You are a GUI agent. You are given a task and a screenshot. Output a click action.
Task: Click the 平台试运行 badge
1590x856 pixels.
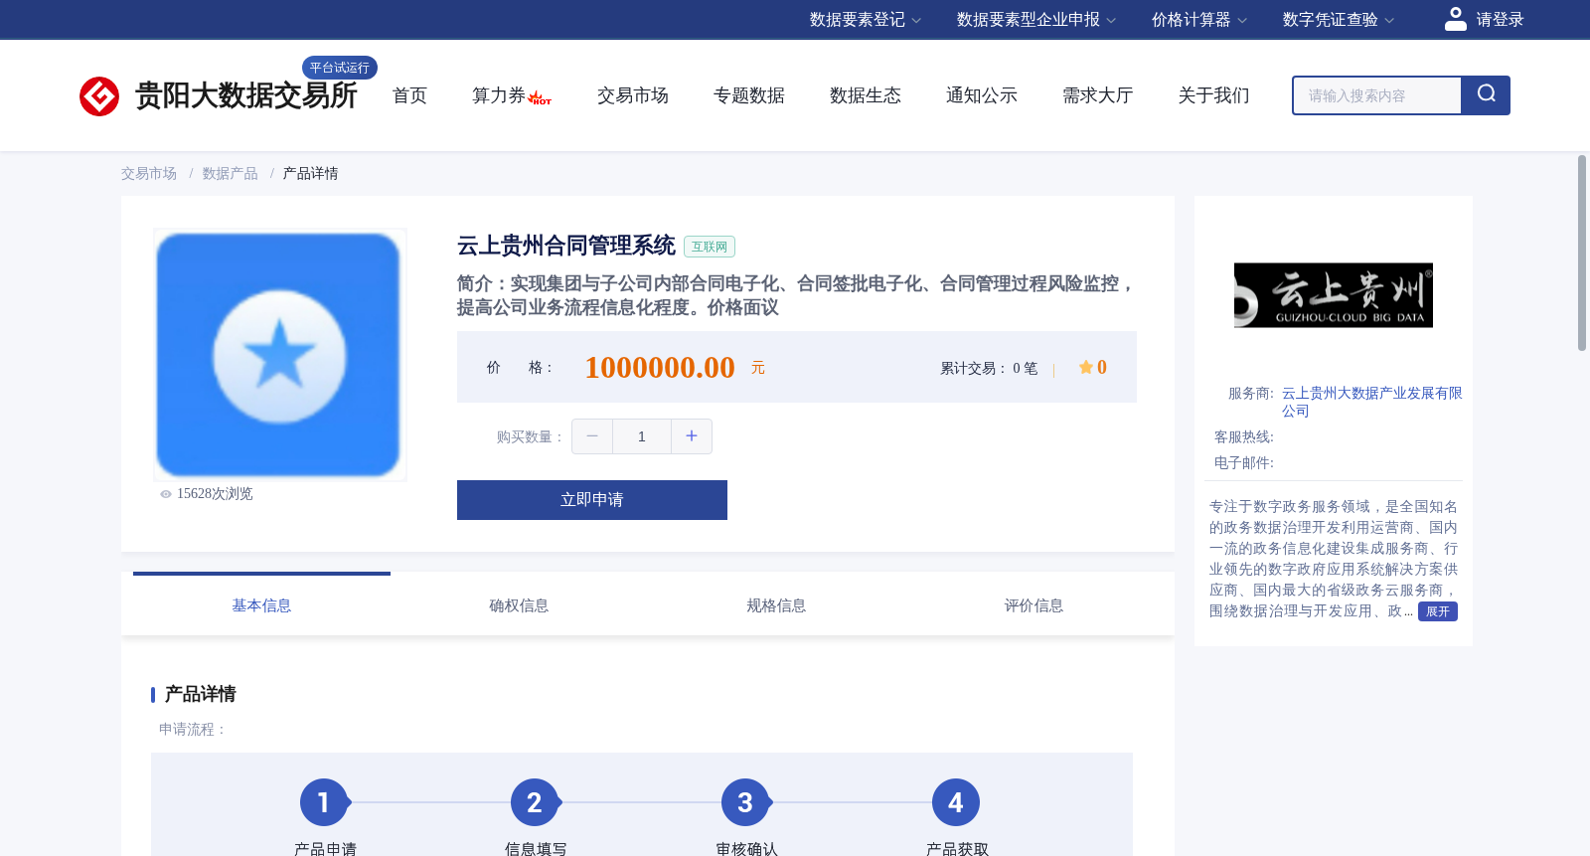point(340,68)
